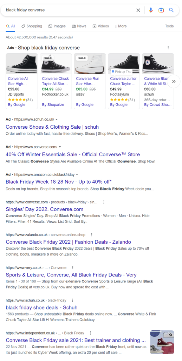182x361 pixels.
Task: Submit search with the magnifying glass icon
Action: click(x=171, y=10)
